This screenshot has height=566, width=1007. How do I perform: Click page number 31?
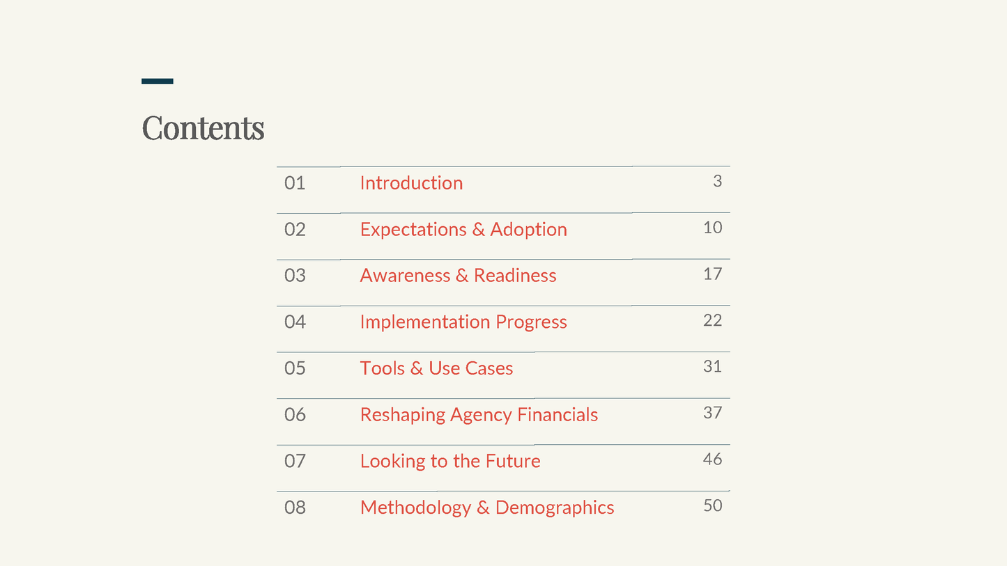click(712, 366)
